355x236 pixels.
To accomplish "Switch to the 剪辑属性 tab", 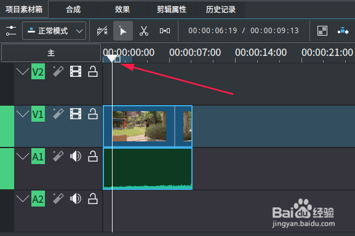I will [x=172, y=9].
